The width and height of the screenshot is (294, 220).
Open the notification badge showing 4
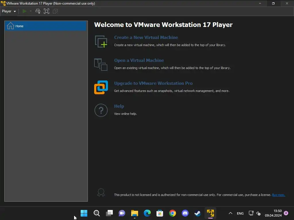coord(286,213)
